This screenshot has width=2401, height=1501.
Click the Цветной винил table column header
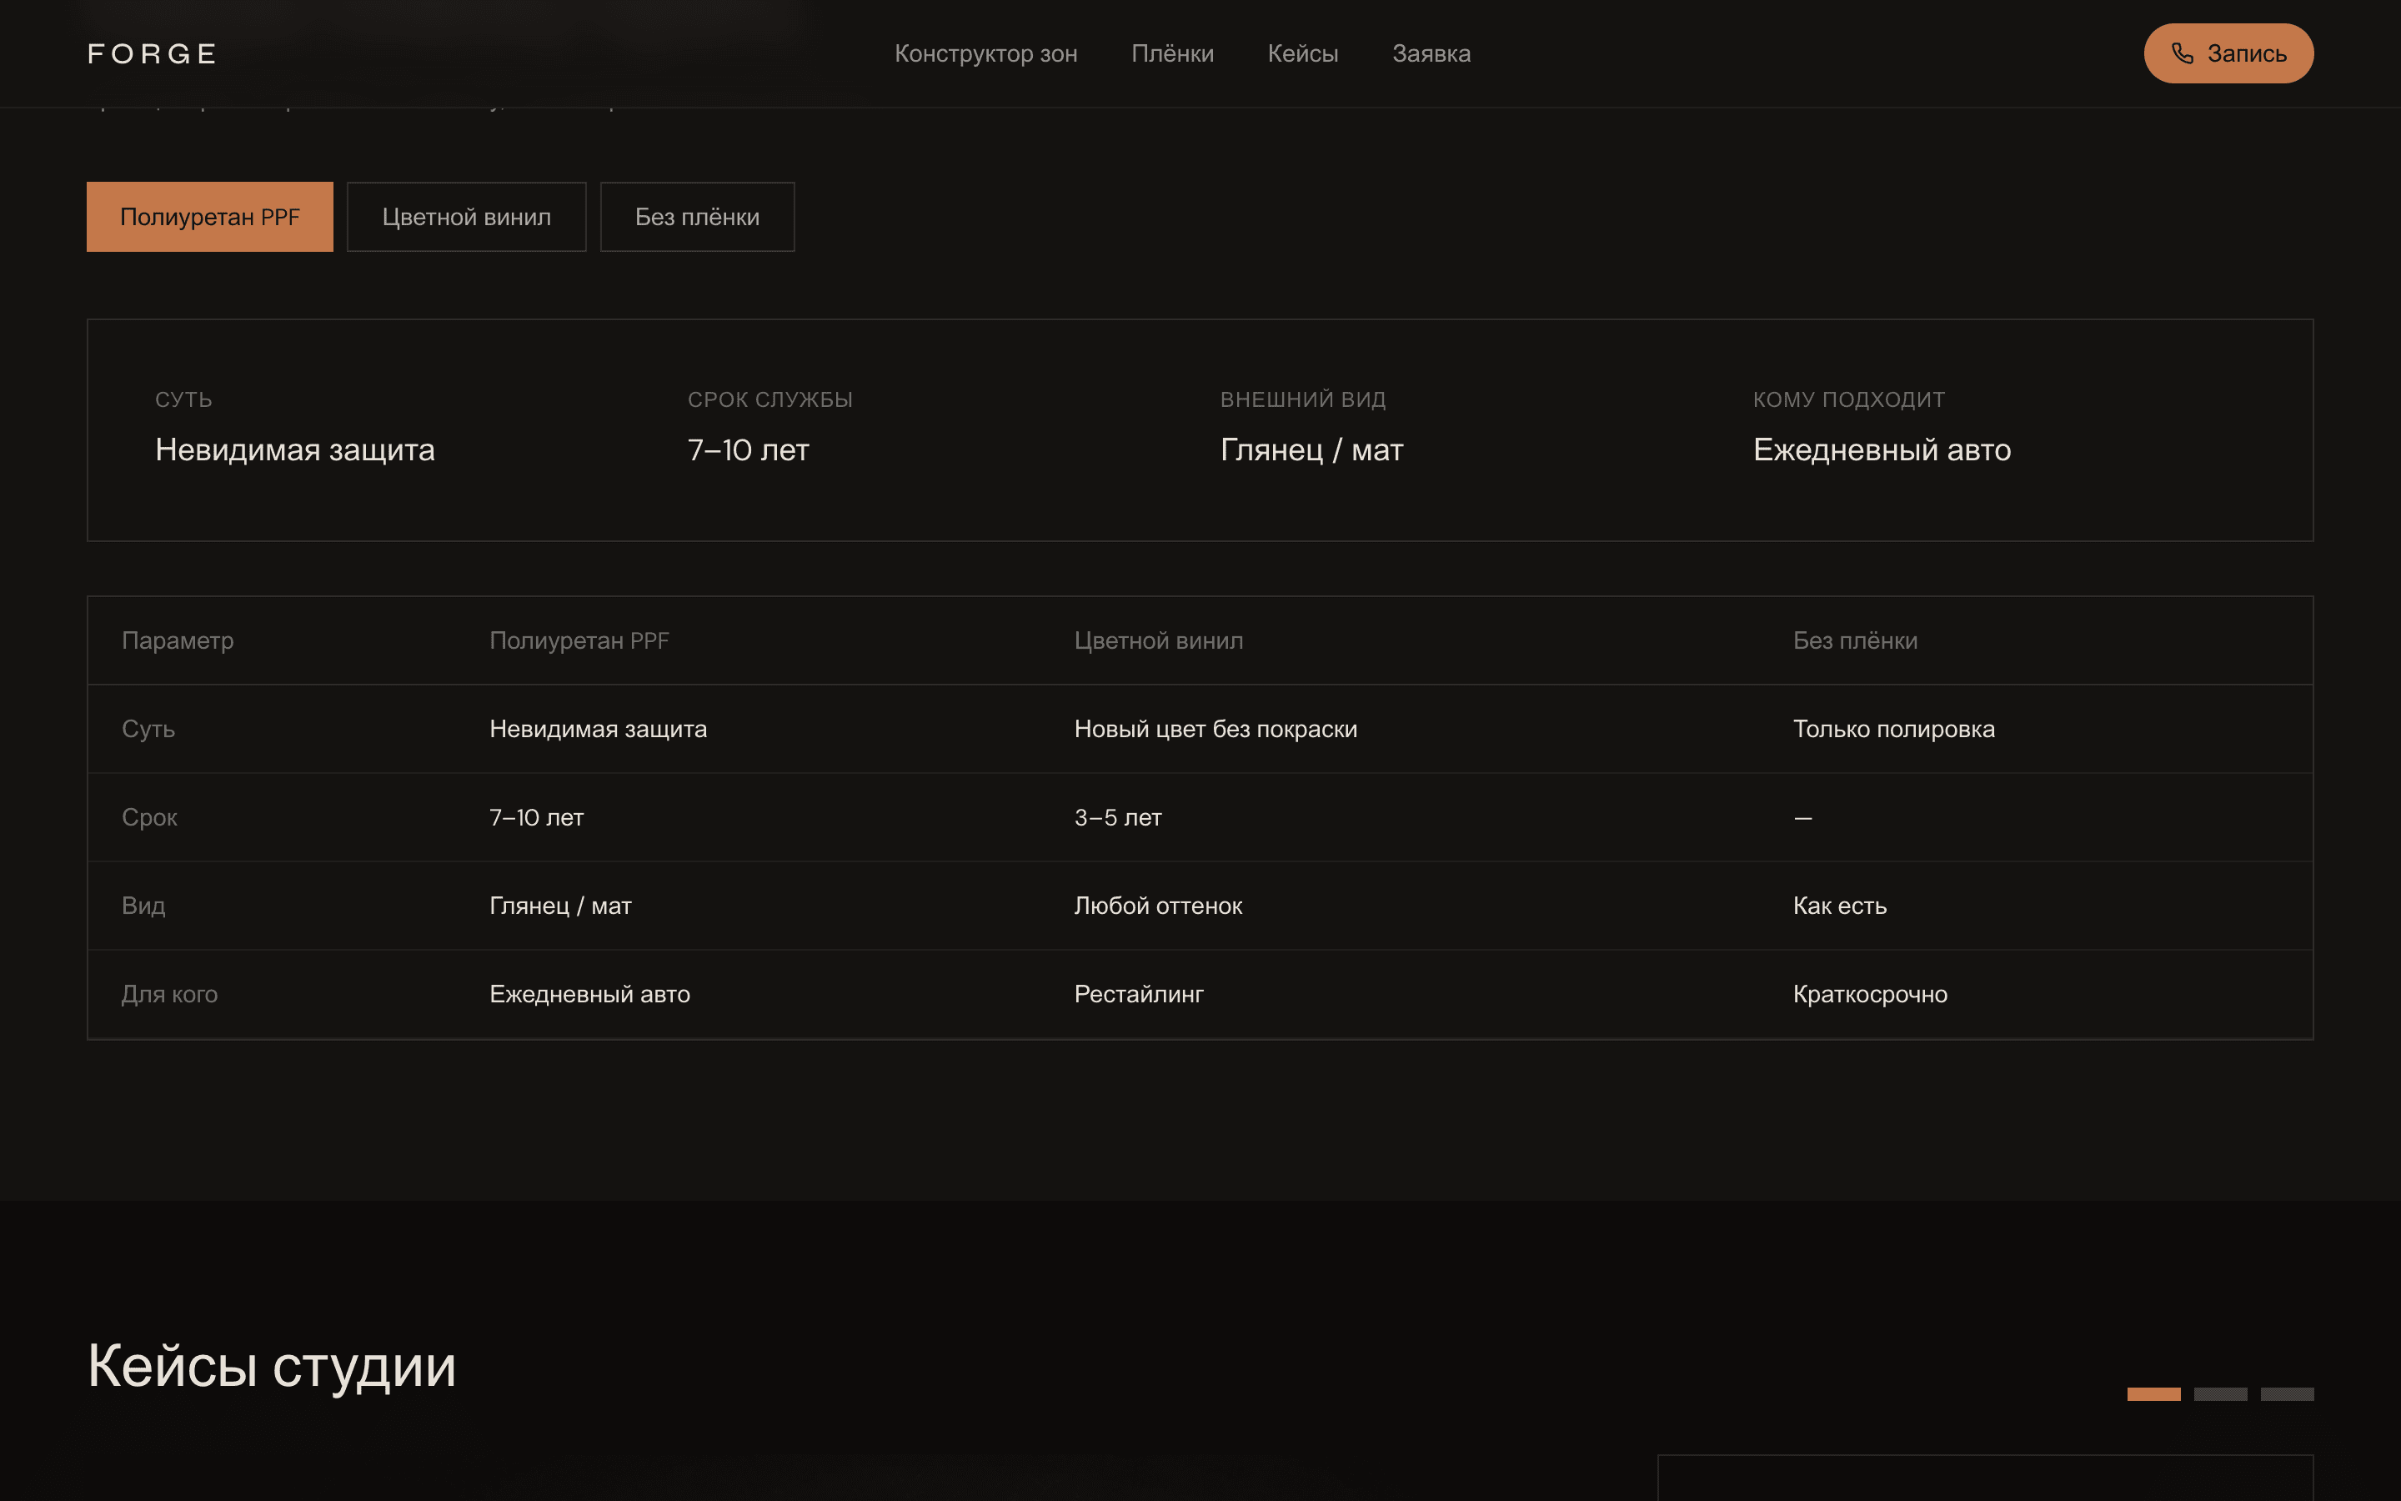(1158, 640)
